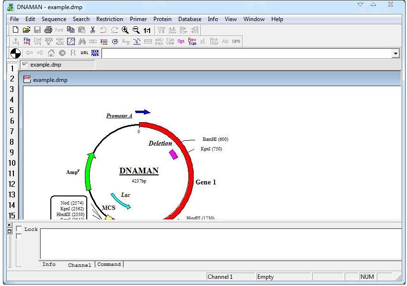Click the bottom panel float square button
The image size is (407, 286).
click(x=9, y=231)
